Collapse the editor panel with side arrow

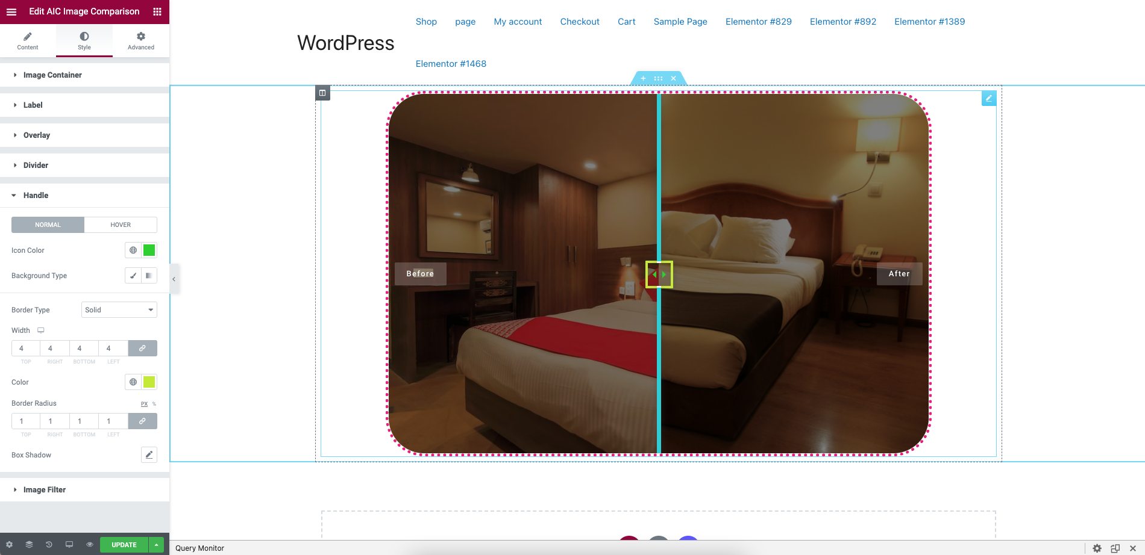pos(174,279)
